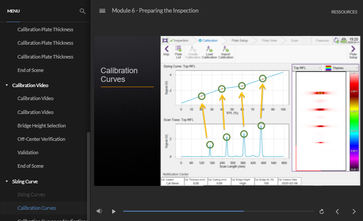Go to the previous slide
This screenshot has height=221, width=363.
click(x=337, y=211)
